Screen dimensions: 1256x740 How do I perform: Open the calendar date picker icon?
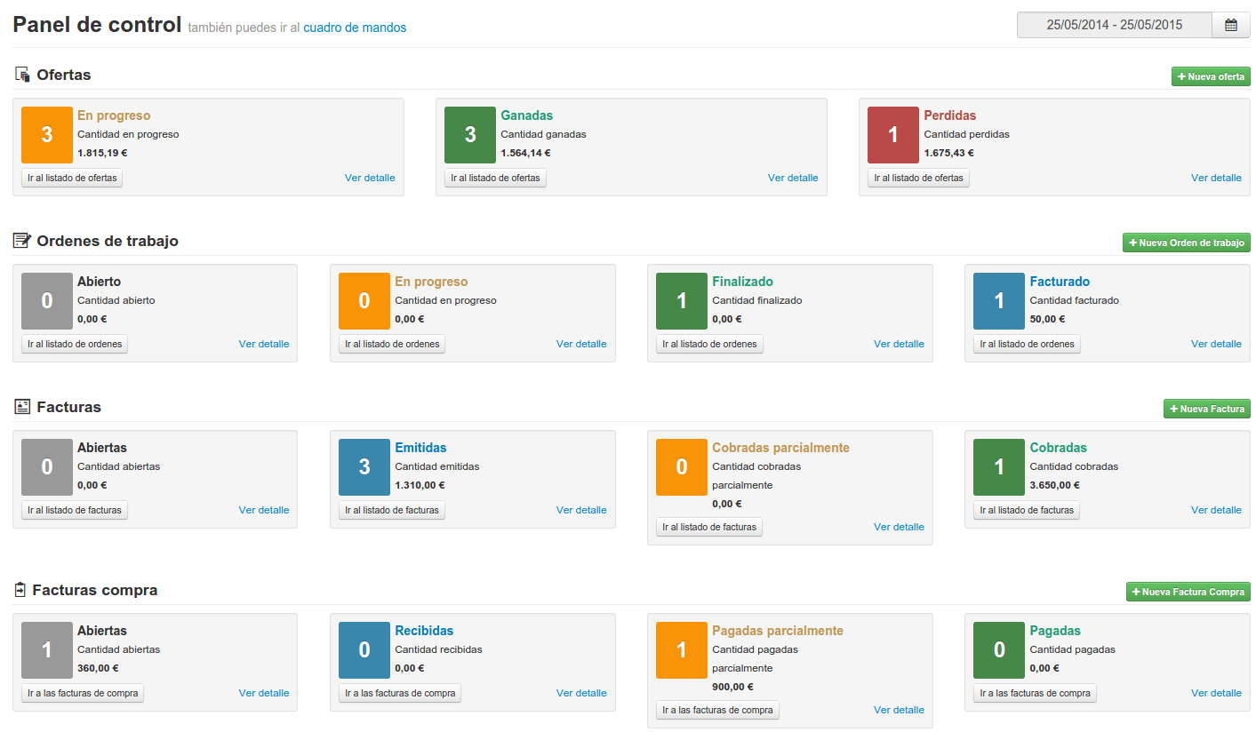coord(1231,25)
